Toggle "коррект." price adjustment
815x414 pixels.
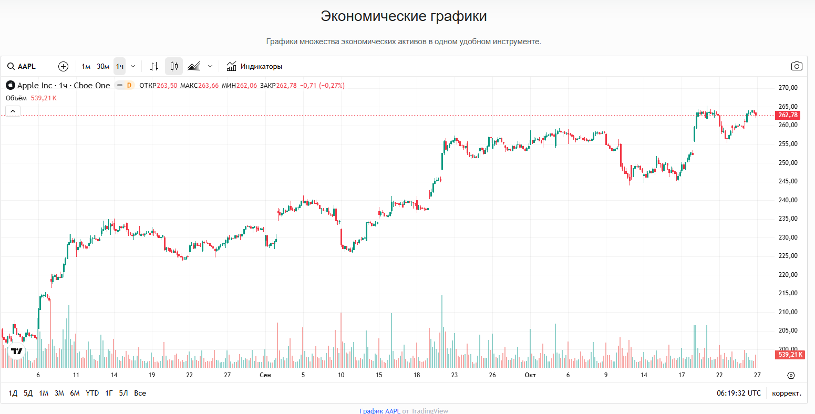click(x=787, y=393)
